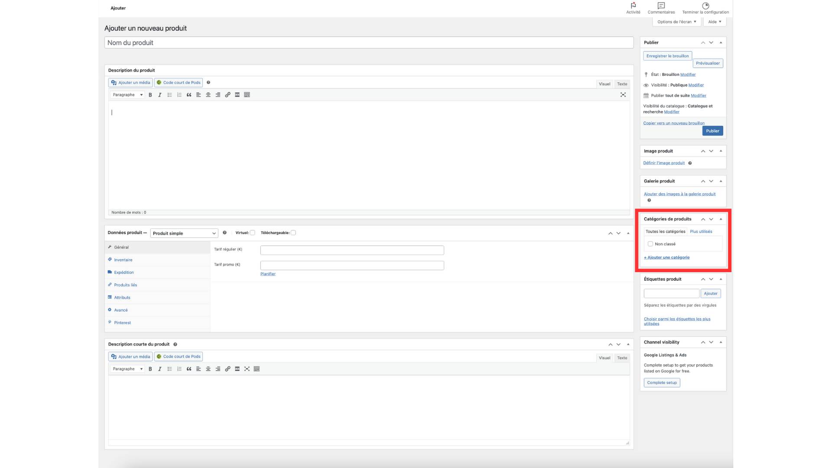Click the help icon beside Définir l'image produit

[690, 163]
